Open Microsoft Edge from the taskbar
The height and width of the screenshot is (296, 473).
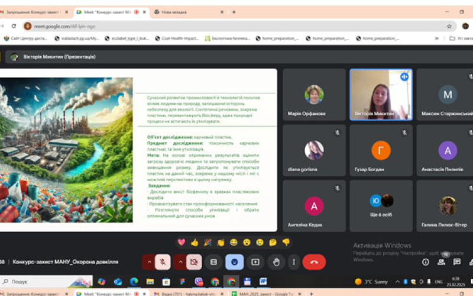pyautogui.click(x=134, y=282)
